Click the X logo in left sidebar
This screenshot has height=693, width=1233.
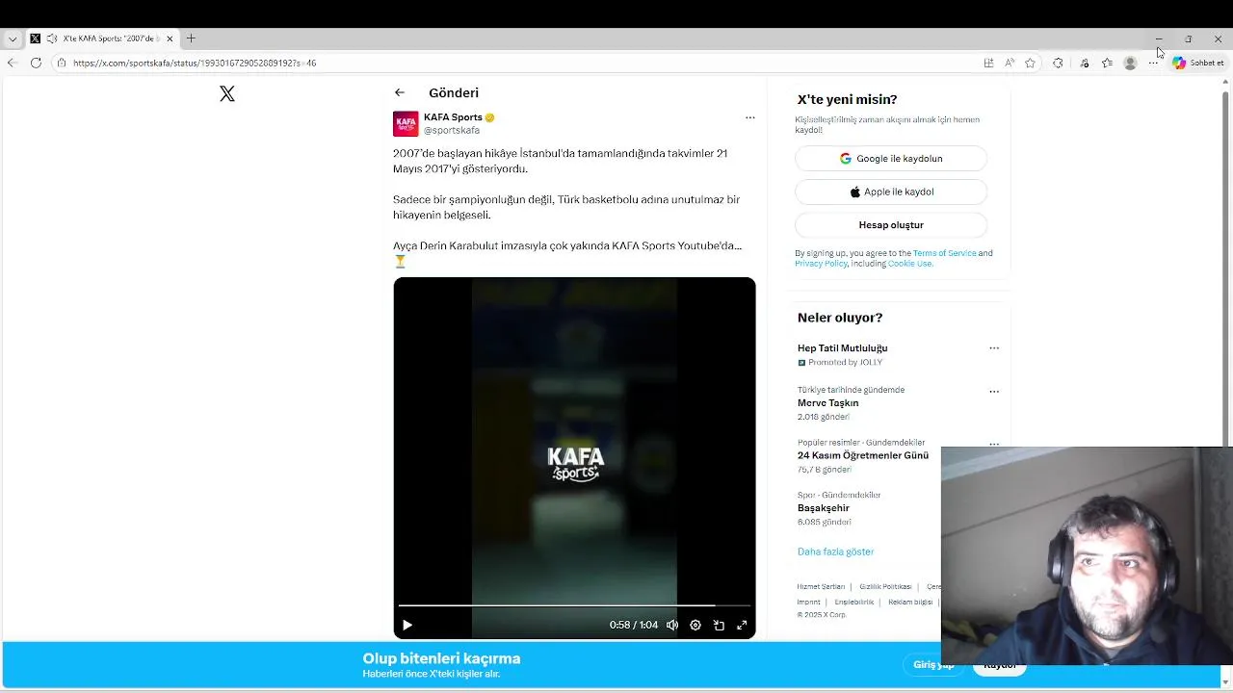227,93
